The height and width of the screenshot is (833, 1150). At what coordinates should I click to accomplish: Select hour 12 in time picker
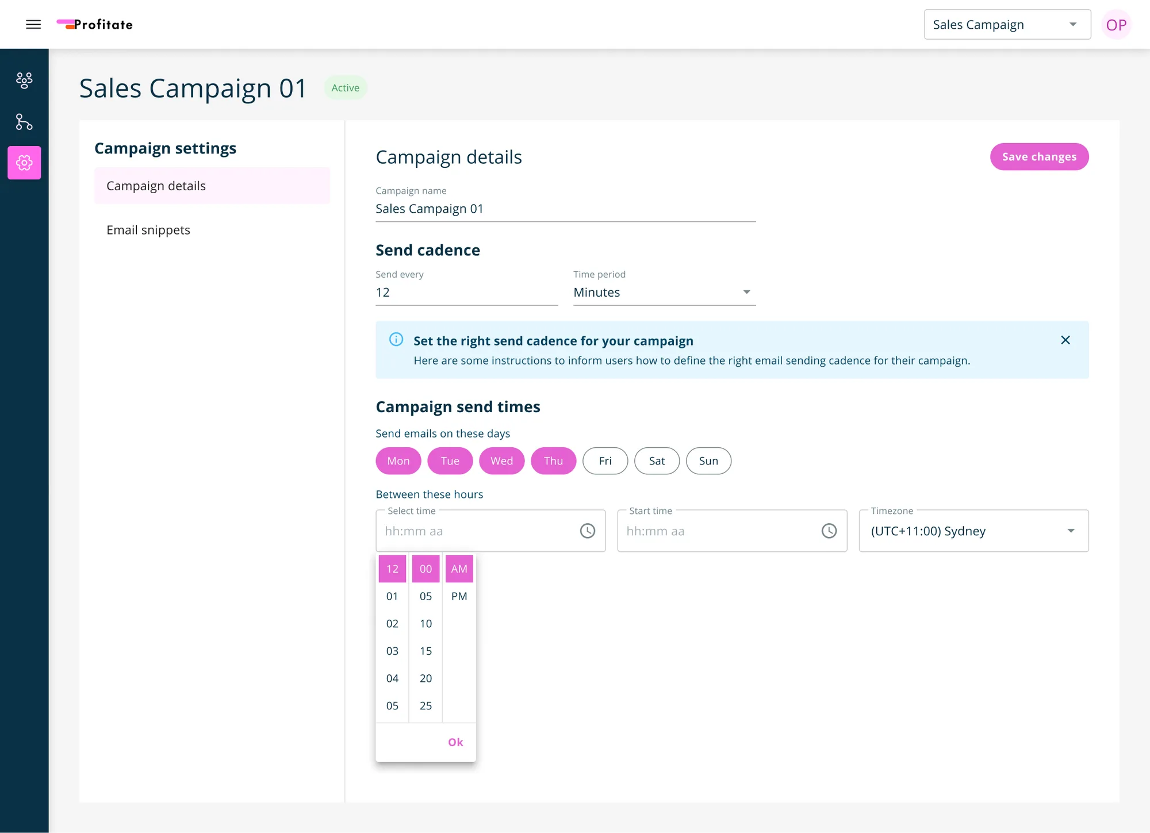coord(392,569)
